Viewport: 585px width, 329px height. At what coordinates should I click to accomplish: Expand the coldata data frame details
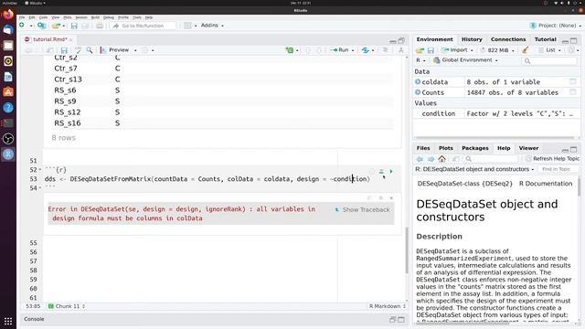click(418, 81)
